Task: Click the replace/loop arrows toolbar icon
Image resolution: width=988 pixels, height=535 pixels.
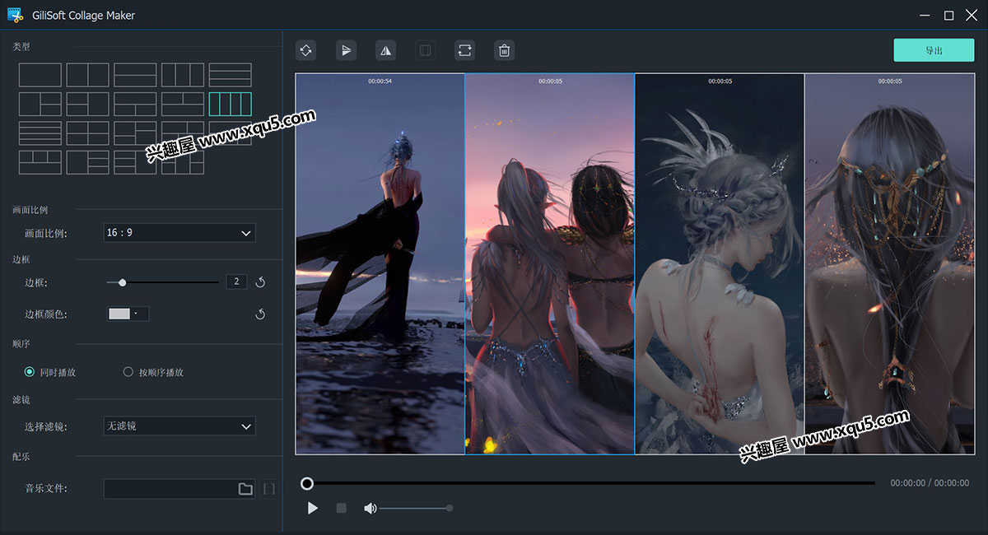Action: pyautogui.click(x=464, y=50)
